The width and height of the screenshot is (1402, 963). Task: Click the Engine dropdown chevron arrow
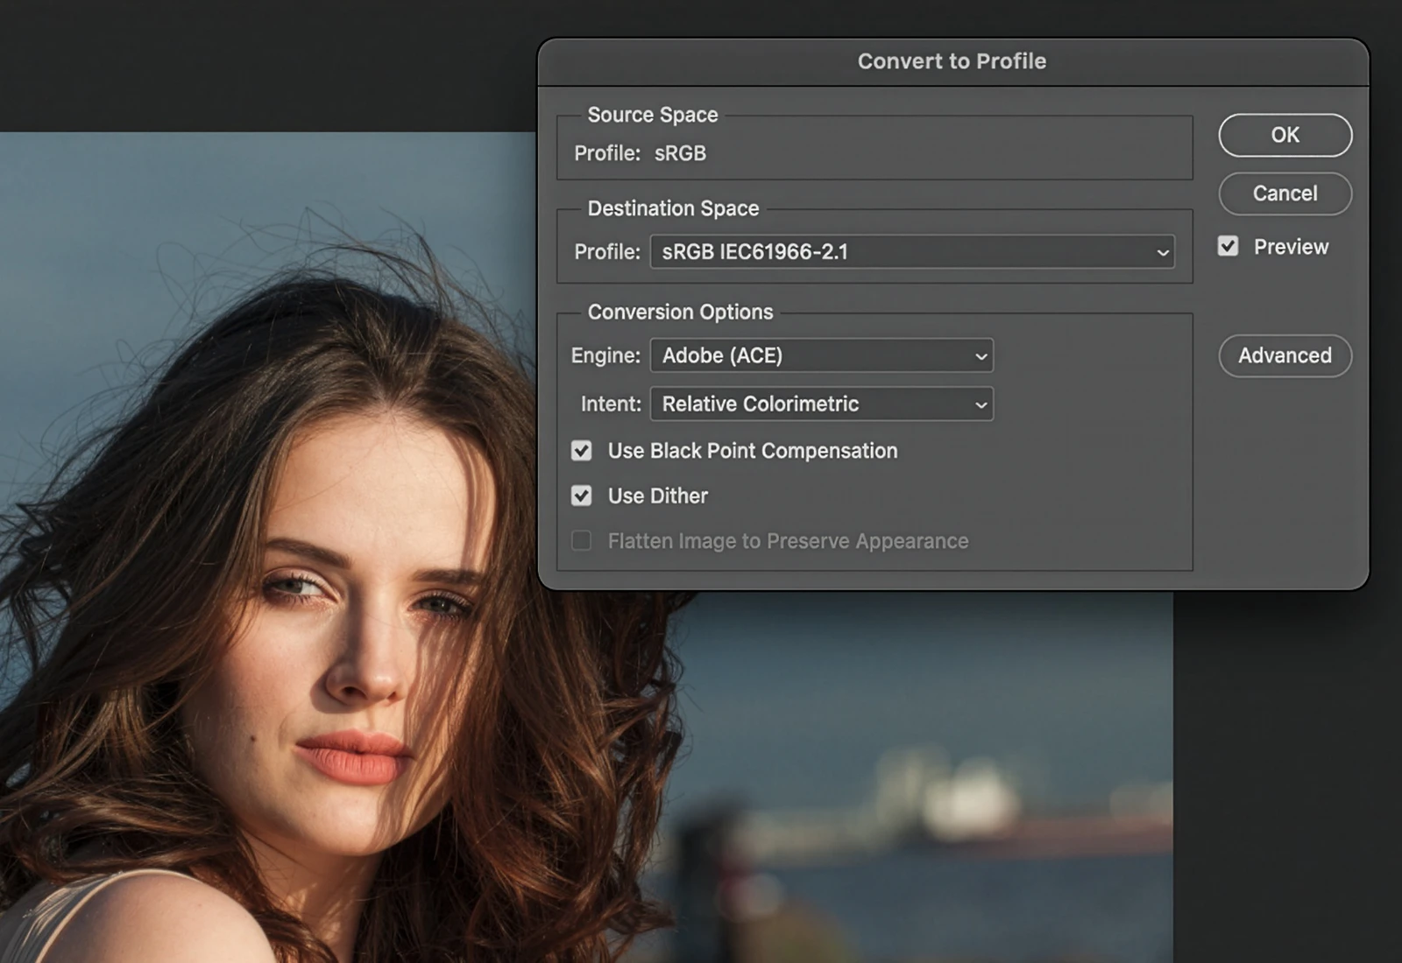tap(981, 356)
